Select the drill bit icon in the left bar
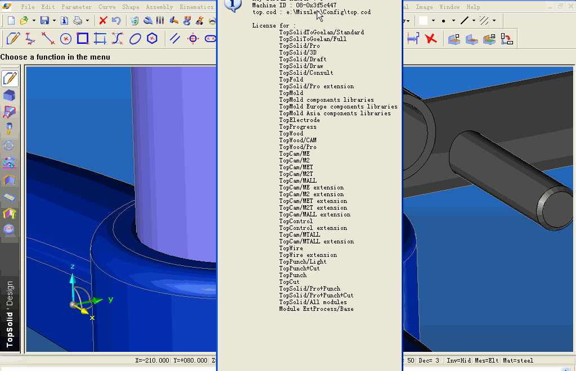 point(10,129)
